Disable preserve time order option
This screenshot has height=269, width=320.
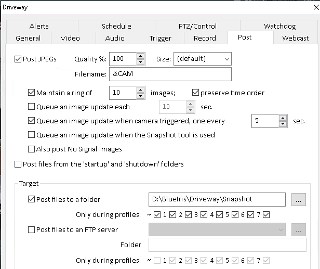pyautogui.click(x=196, y=93)
